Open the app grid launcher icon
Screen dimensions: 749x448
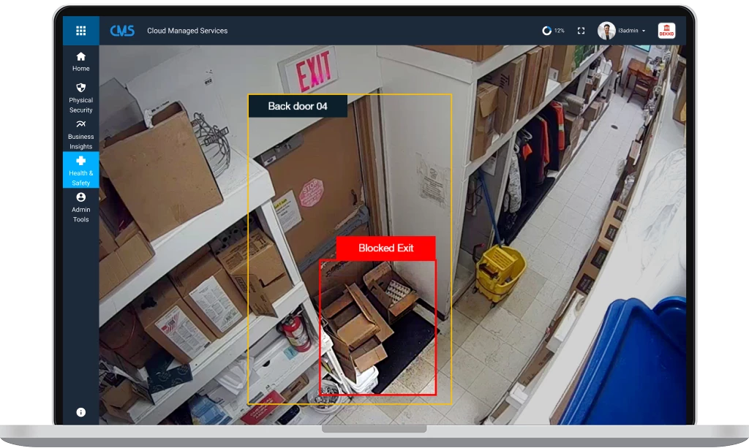coord(80,30)
